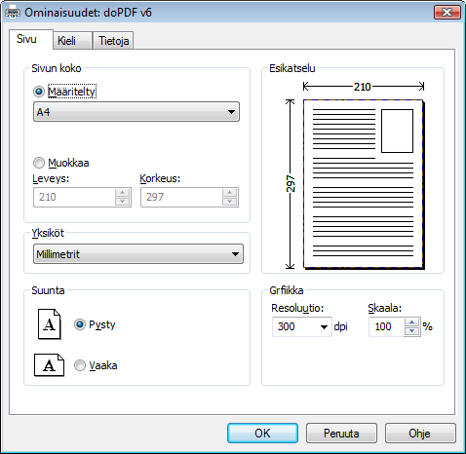Image resolution: width=466 pixels, height=454 pixels.
Task: Click the Suunta group label
Action: pyautogui.click(x=48, y=290)
